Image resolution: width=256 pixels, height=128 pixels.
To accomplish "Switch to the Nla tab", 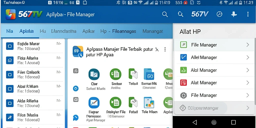I will click(10, 31).
